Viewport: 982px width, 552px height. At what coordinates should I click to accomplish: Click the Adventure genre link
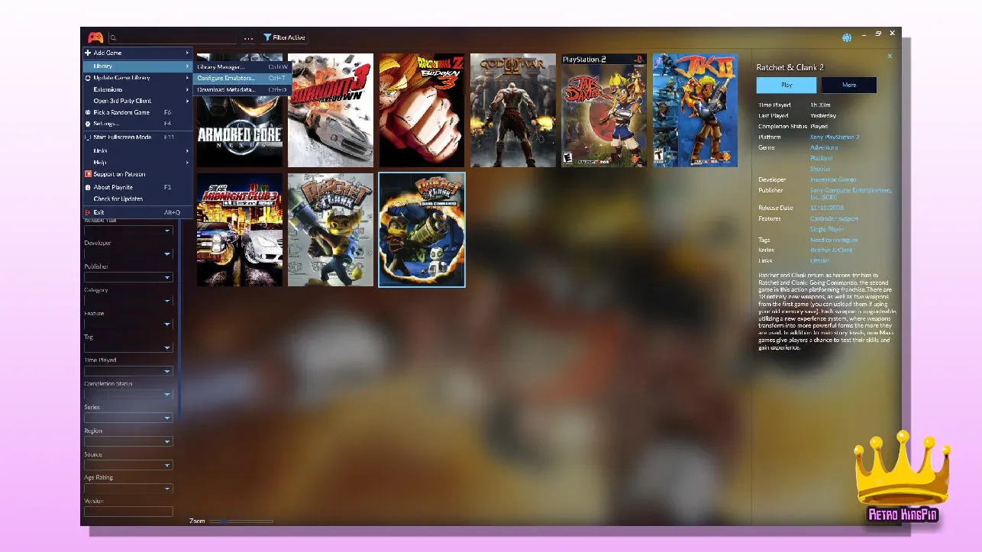pyautogui.click(x=824, y=147)
